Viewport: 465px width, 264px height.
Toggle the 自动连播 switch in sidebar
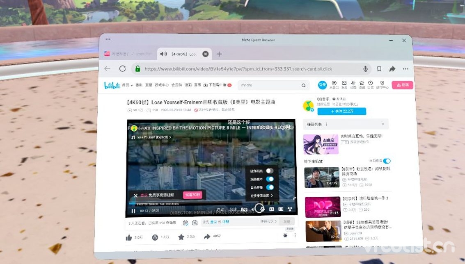387,161
